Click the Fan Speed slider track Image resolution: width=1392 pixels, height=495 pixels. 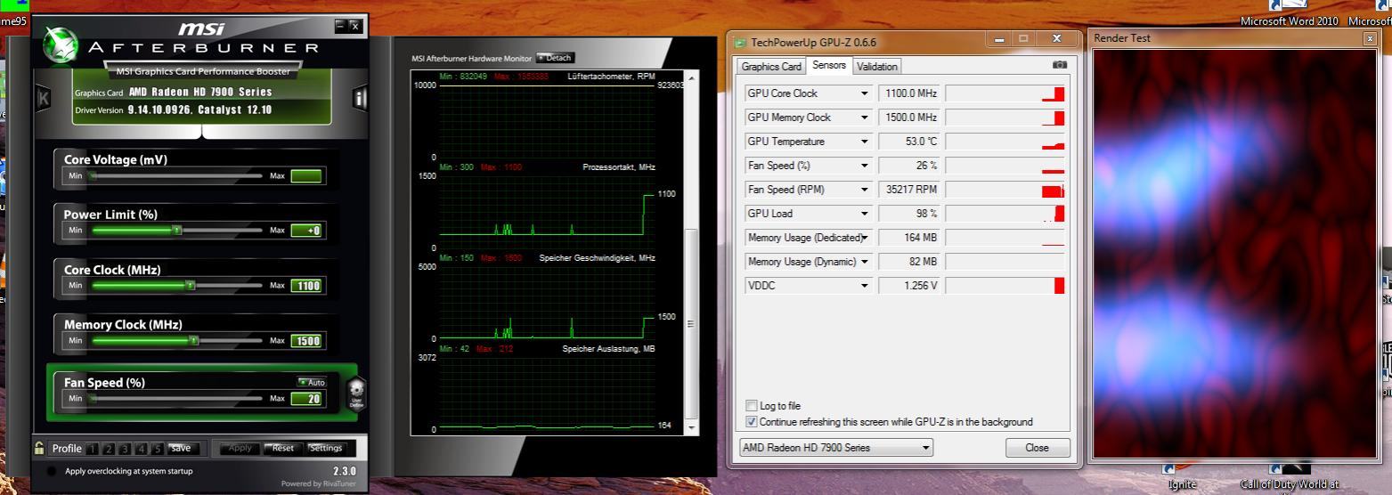(x=176, y=399)
